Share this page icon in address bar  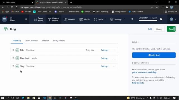[x=152, y=7]
